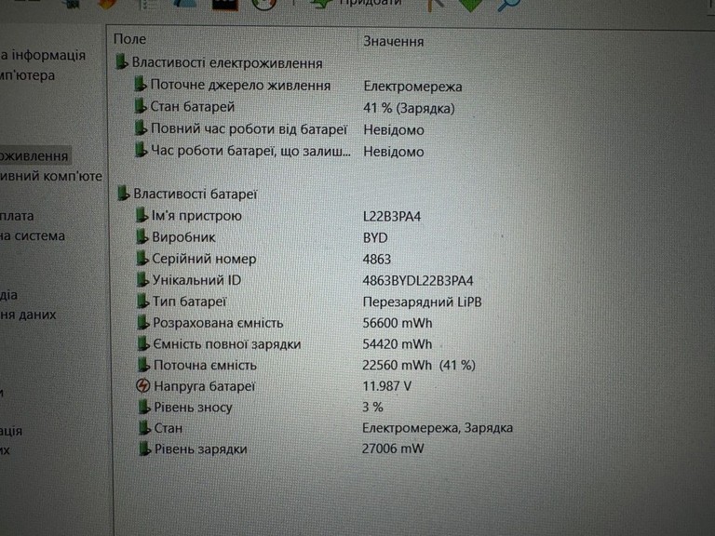This screenshot has width=715, height=536.
Task: Click the icon next to Ім'я пристрою
Action: tap(142, 215)
